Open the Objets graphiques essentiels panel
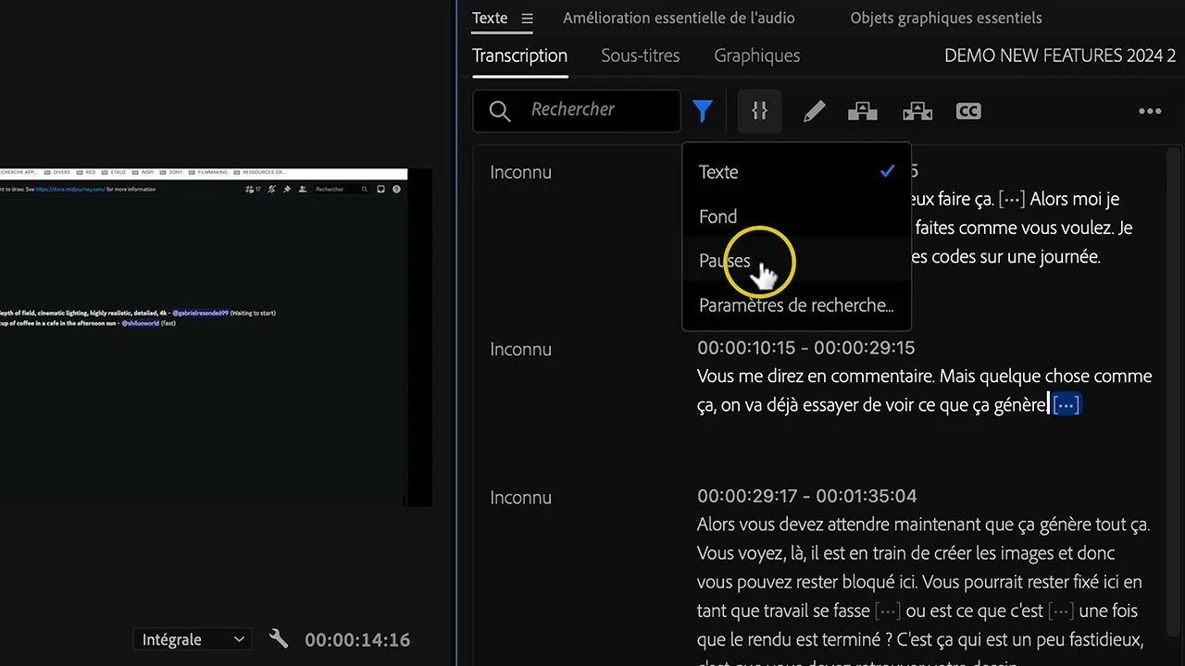The height and width of the screenshot is (666, 1185). click(946, 18)
